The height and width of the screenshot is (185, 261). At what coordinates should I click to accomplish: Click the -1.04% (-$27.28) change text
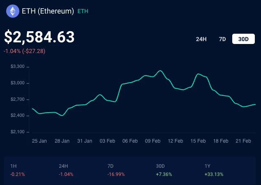24,51
